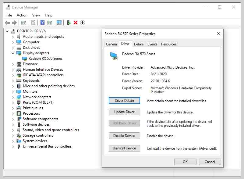244x179 pixels.
Task: Collapse the Display adapters category
Action: (x=12, y=53)
